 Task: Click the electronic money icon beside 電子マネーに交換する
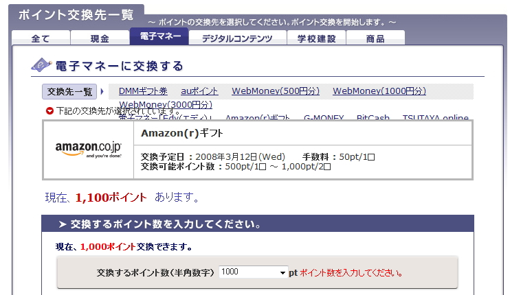(x=41, y=64)
